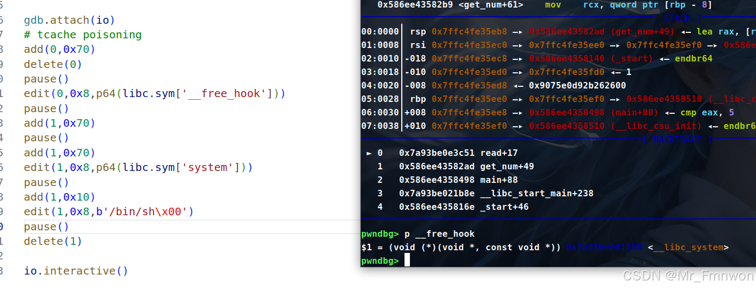Click canary value 0x9075e0d92b262600
This screenshot has height=288, width=756.
point(577,86)
